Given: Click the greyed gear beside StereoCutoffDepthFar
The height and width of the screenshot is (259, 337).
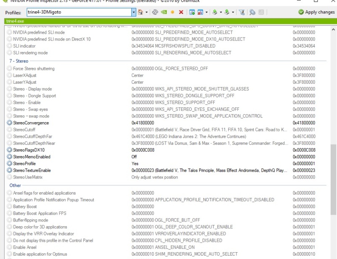Looking at the screenshot, I should click(x=9, y=136).
